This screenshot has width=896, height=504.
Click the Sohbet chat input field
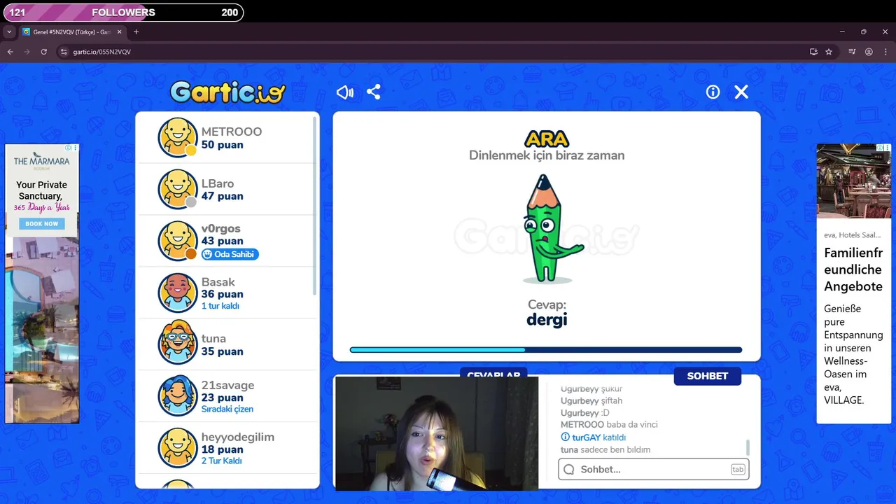654,469
